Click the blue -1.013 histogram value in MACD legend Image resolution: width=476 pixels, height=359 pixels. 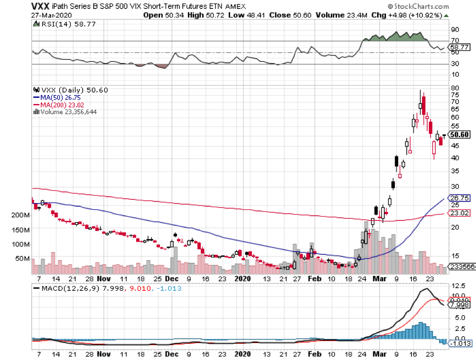click(169, 288)
